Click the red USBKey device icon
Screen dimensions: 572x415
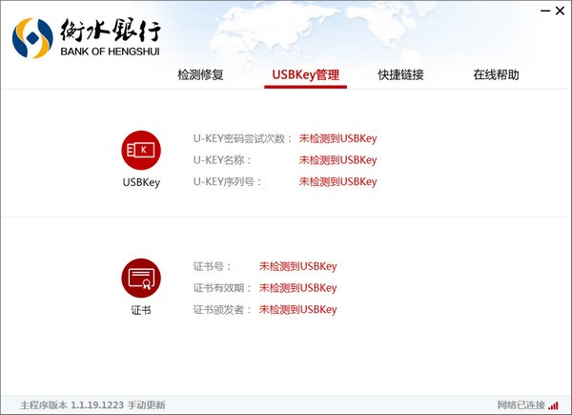point(141,150)
